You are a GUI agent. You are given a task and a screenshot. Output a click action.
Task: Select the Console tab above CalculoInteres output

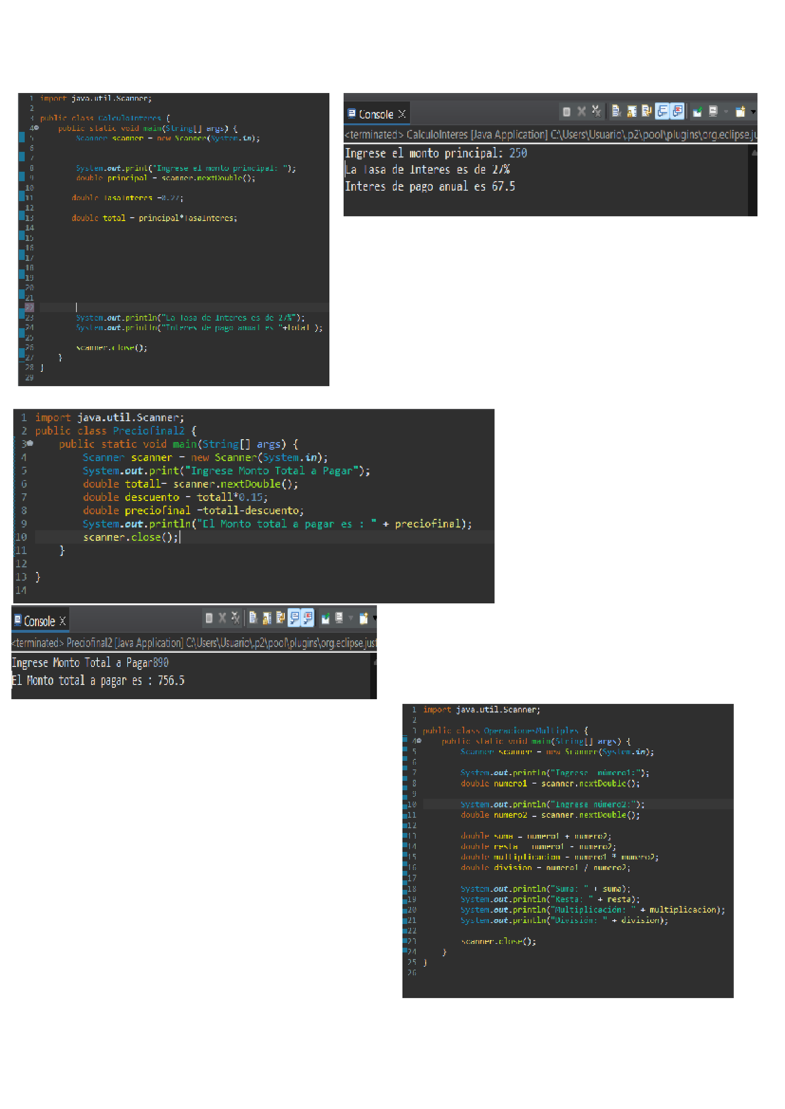coord(371,114)
